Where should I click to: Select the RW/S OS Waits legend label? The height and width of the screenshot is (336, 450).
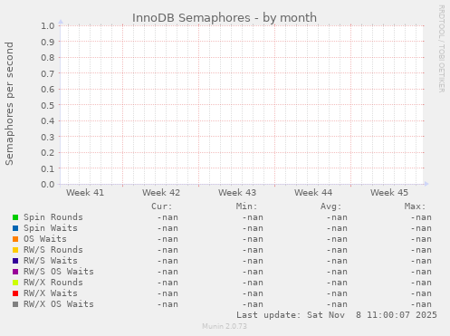[x=59, y=272]
